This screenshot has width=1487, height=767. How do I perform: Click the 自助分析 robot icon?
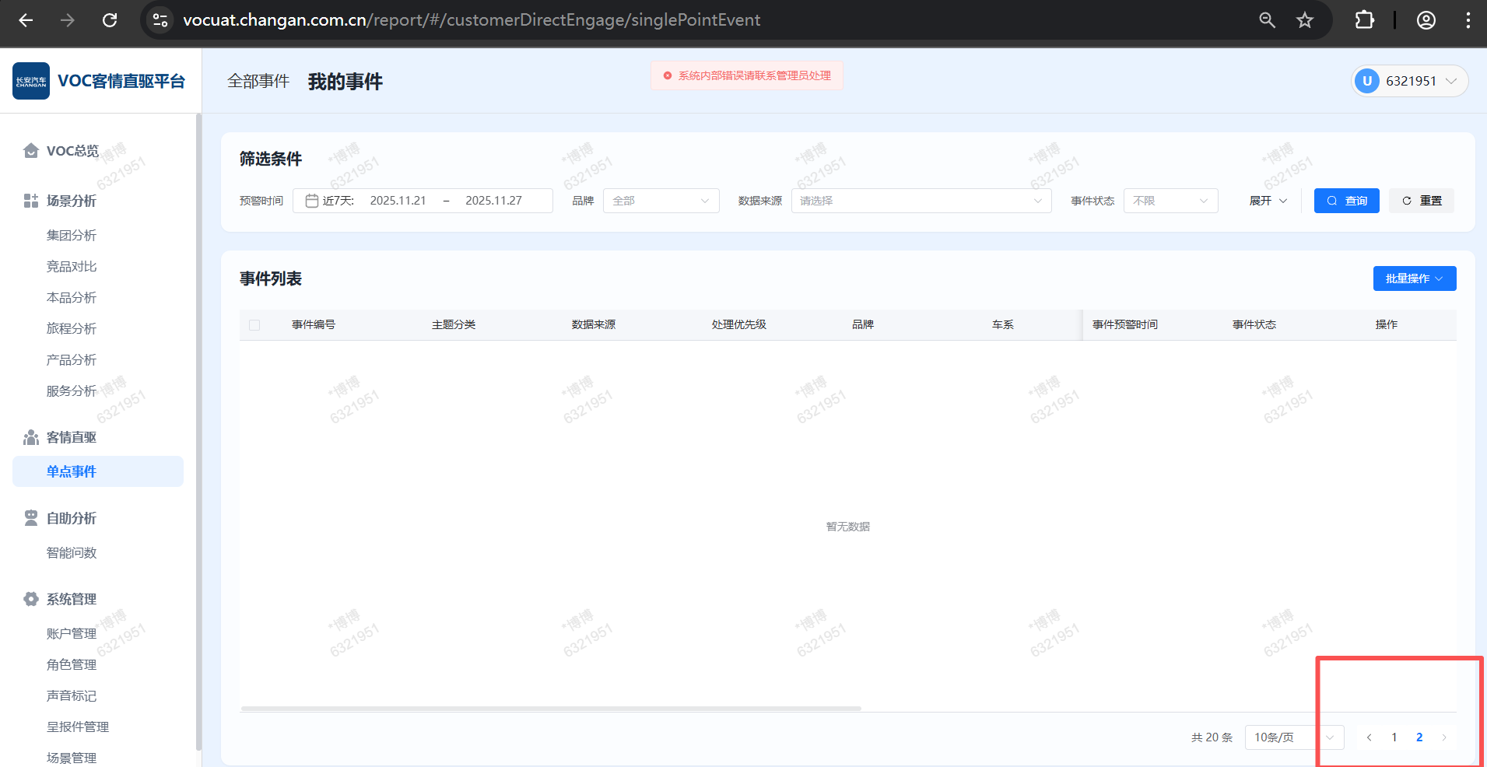point(31,518)
